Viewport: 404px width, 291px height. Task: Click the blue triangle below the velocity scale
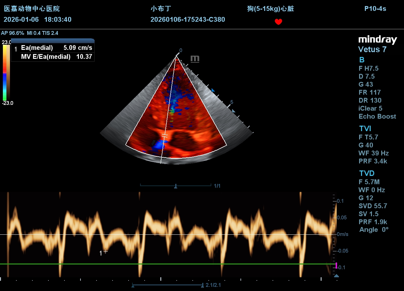(x=336, y=276)
